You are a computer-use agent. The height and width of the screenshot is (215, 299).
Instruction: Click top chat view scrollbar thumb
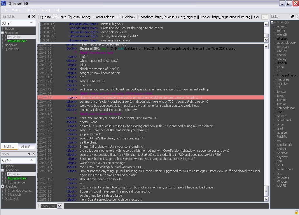pos(266,36)
